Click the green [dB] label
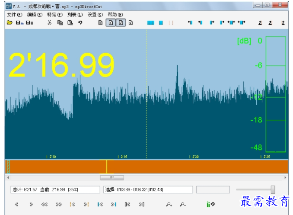The height and width of the screenshot is (215, 293). (244, 41)
